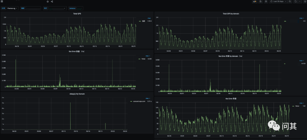Image resolution: width=307 pixels, height=140 pixels.
Task: Save the dashboard using the disk icon
Action: tap(260, 1)
